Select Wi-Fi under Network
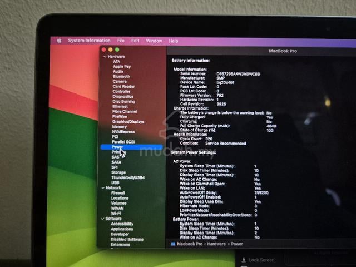This screenshot has width=356, height=267. [x=116, y=214]
